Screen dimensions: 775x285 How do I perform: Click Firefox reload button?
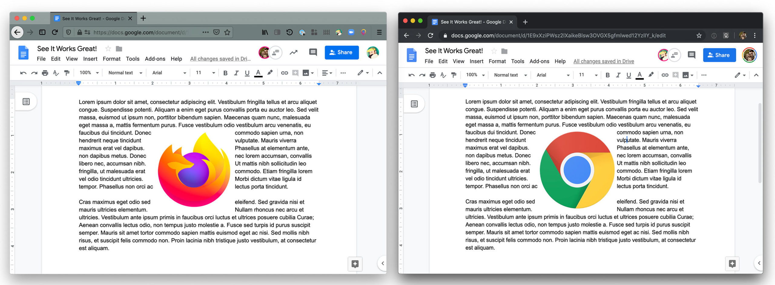[55, 32]
